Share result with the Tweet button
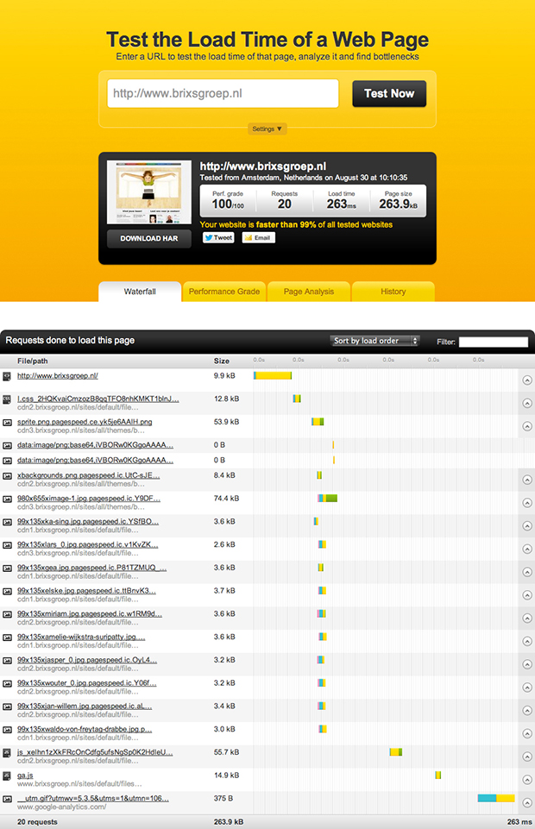The image size is (535, 829). click(x=218, y=238)
